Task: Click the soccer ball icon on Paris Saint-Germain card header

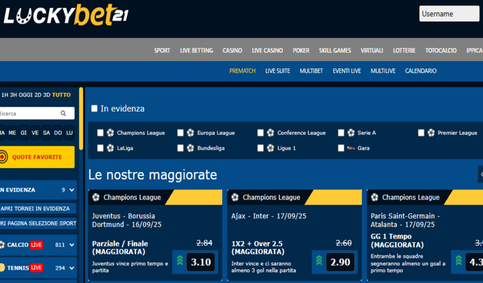Action: [x=375, y=197]
